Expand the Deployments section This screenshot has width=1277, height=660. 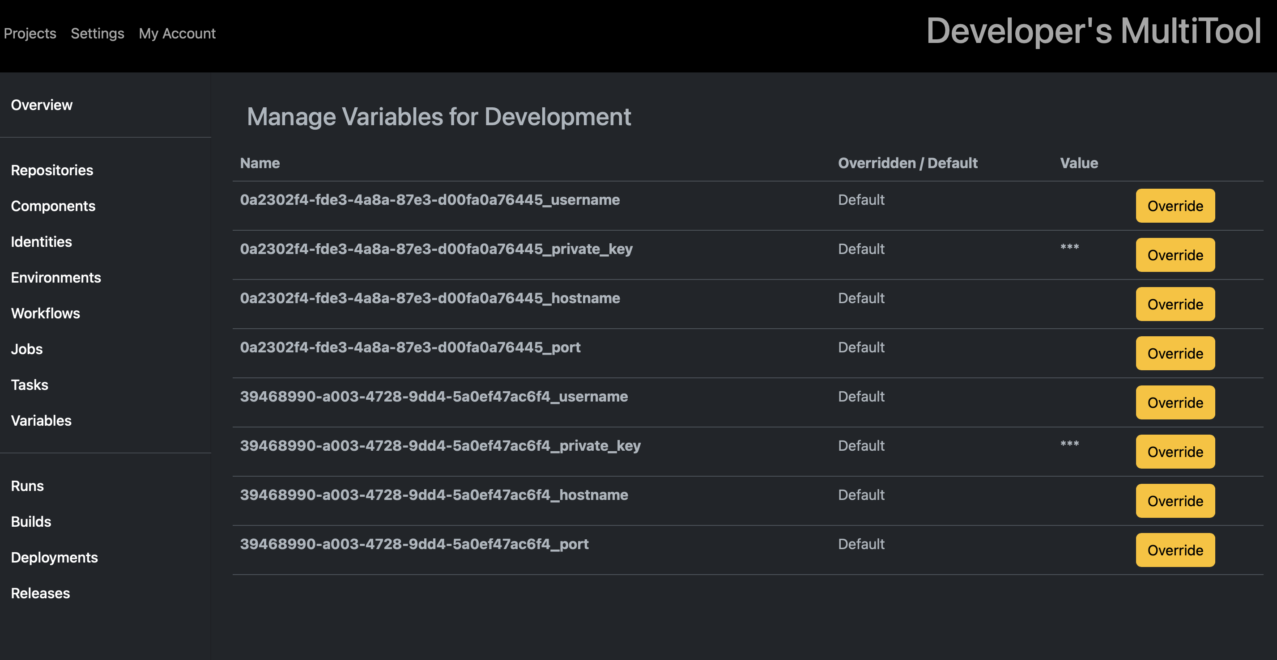pos(54,556)
